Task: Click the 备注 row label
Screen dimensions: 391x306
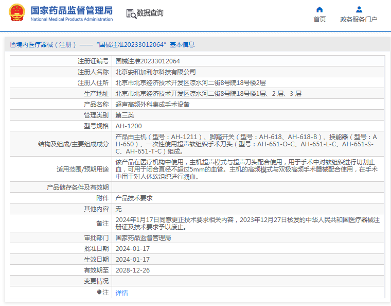Action: coord(102,224)
